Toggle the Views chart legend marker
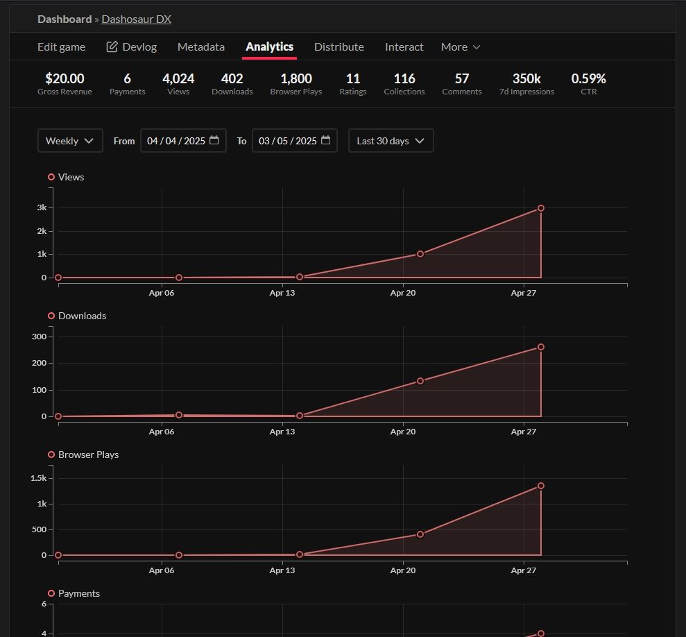686x637 pixels. coord(51,177)
